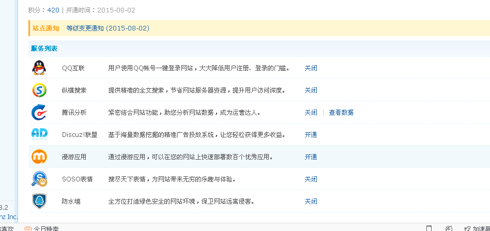
Task: Click the description starting 搜尽天下表情
Action: coord(172,179)
